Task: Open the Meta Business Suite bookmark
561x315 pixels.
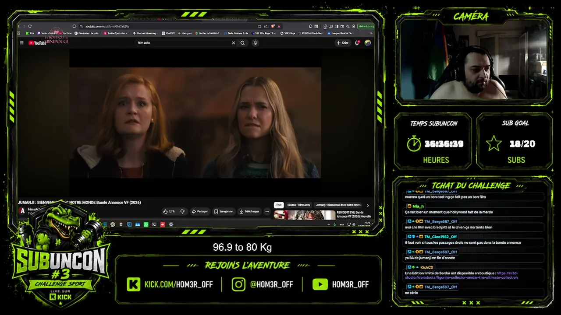Action: point(236,33)
